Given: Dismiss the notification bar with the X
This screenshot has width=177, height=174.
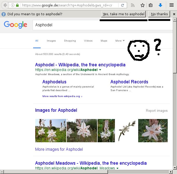Looking at the screenshot, I should (x=174, y=14).
